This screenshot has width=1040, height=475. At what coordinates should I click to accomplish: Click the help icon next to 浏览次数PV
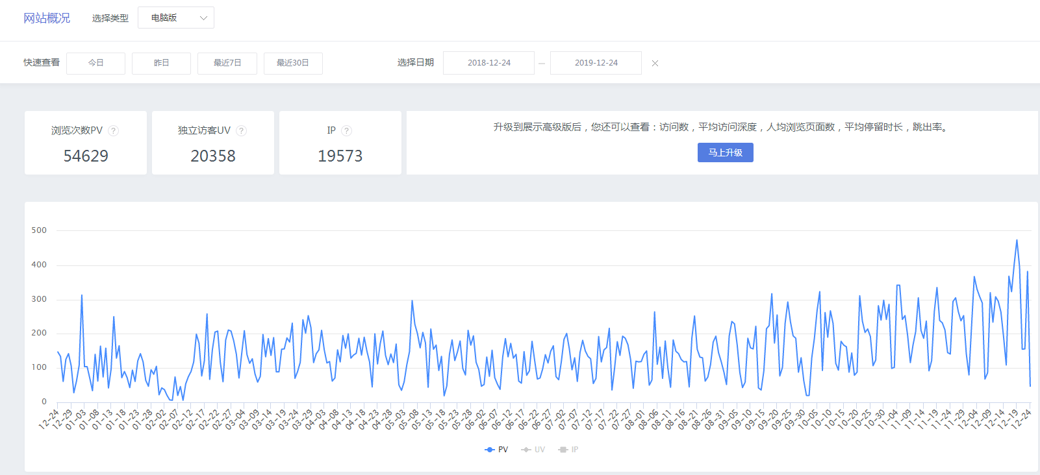pos(114,130)
